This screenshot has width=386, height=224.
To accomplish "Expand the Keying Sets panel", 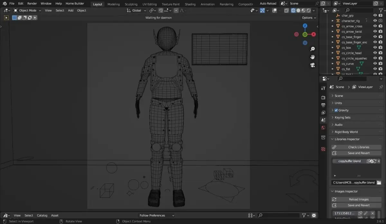I will (x=357, y=117).
